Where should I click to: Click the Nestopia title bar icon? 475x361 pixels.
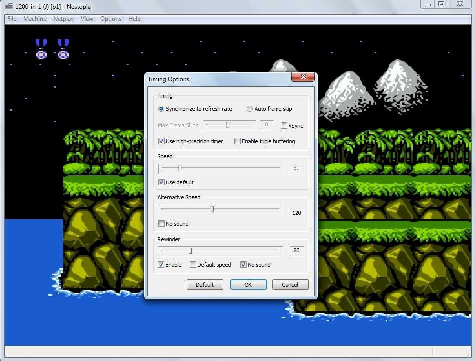tap(9, 6)
